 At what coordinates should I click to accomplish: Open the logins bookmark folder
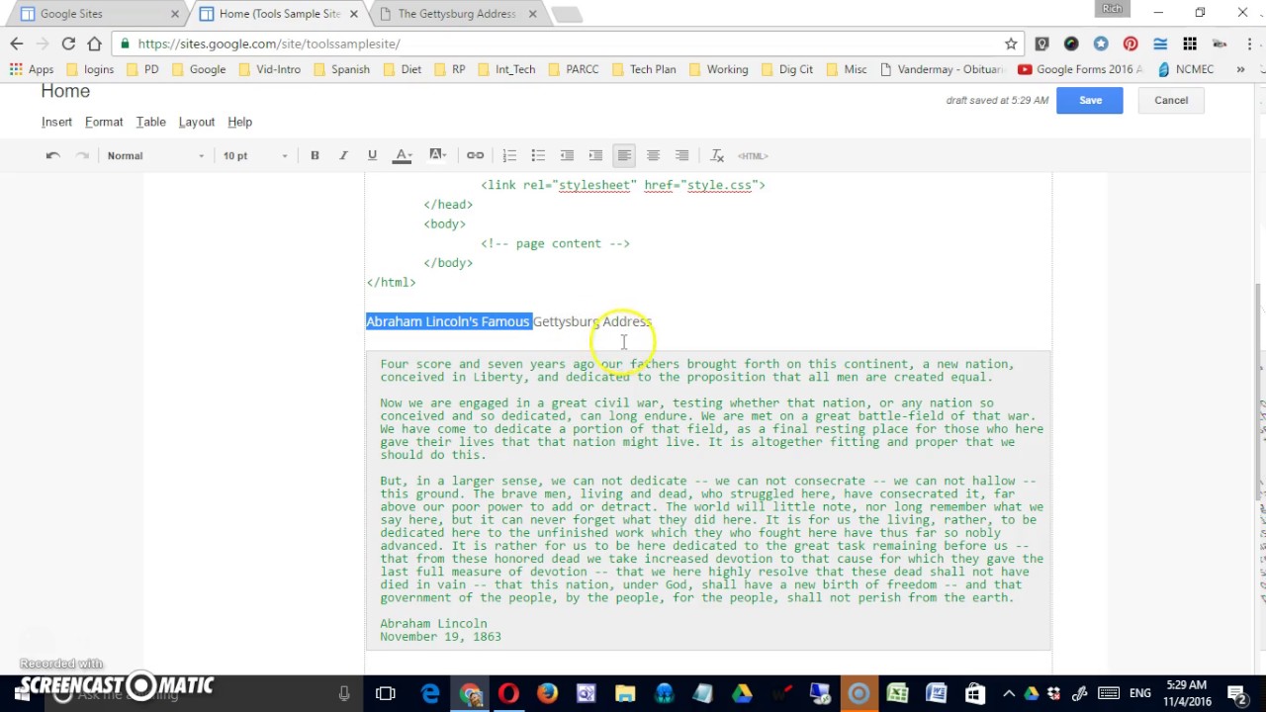[89, 69]
